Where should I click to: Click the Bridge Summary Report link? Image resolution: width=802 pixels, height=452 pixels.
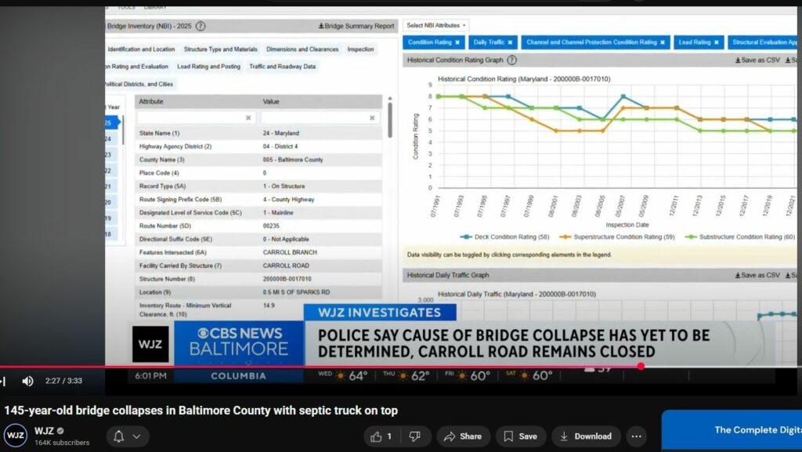tap(356, 26)
